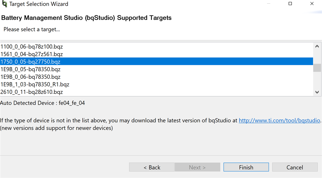This screenshot has width=322, height=178.
Task: Select 1561_0_04-bq27z561.bqz target
Action: tap(157, 54)
